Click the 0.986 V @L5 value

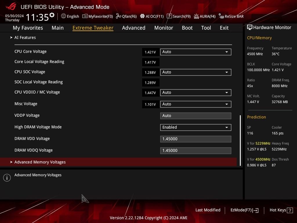point(257,165)
